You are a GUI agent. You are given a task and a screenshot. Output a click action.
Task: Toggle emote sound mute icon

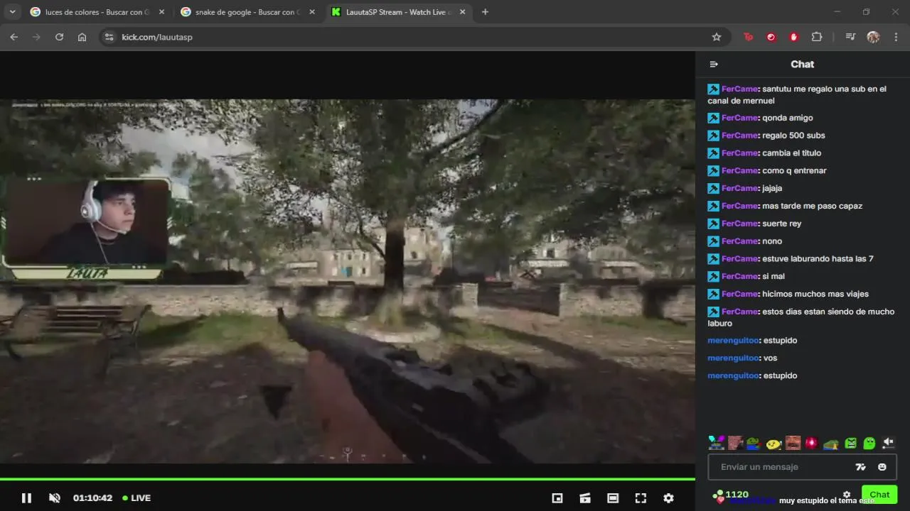pos(888,443)
